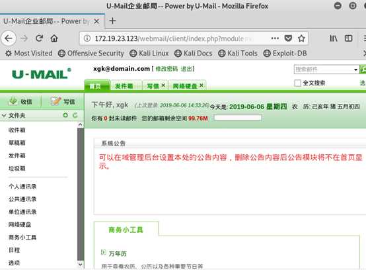Screen dimensions: 366x270
Task: Open 公共通讯录 in sidebar
Action: tap(22, 199)
